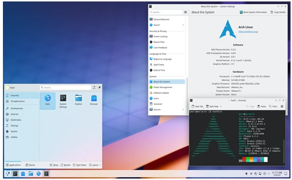The height and width of the screenshot is (180, 292).
Task: Open the Split View dropdown arrow in Konsole
Action: pos(221,106)
